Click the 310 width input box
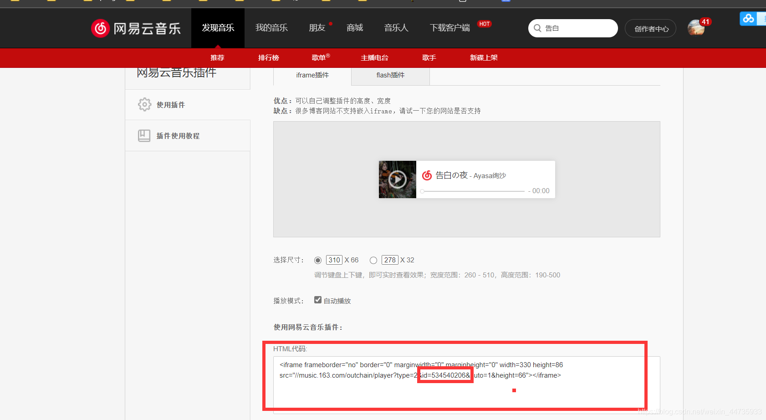 tap(334, 260)
